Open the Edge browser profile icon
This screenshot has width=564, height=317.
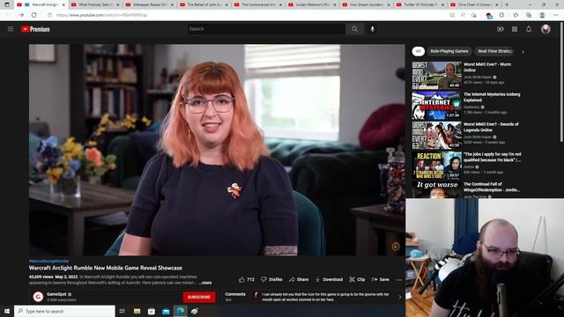click(542, 15)
